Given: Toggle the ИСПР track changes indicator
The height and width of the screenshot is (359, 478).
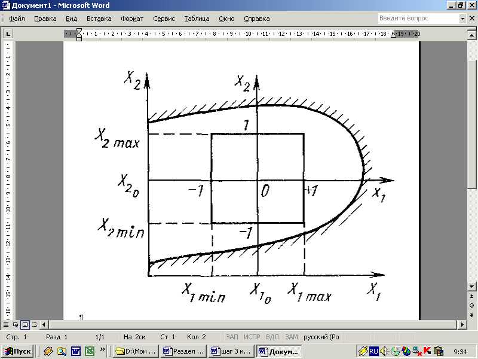Looking at the screenshot, I should (x=252, y=337).
